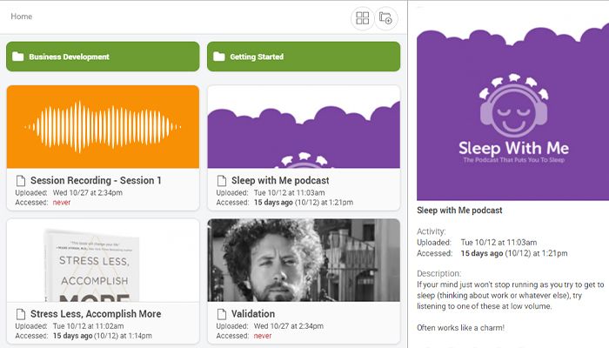Click file icon beside Stress Less, Accomplish More
Screen dimensions: 609x348
(22, 314)
